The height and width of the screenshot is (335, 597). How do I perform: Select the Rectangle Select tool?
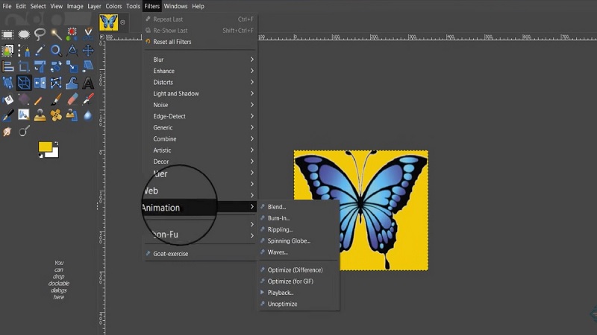click(7, 34)
